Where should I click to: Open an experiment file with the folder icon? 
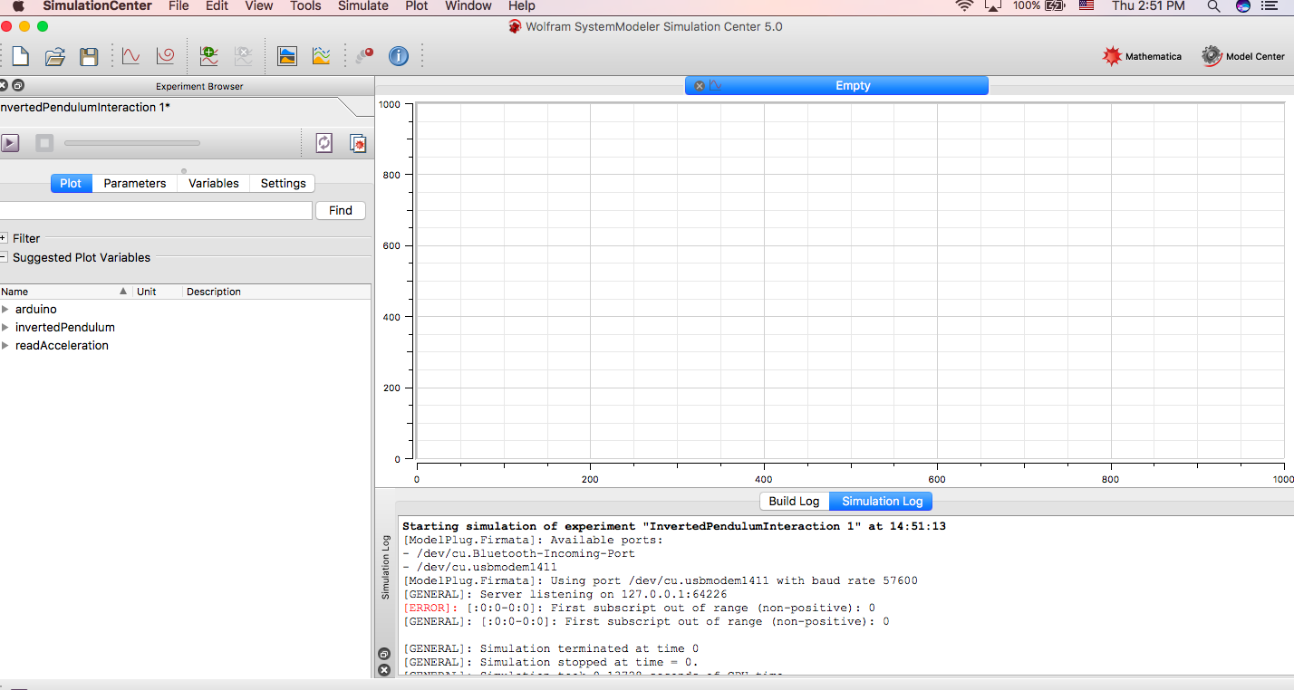pos(54,56)
